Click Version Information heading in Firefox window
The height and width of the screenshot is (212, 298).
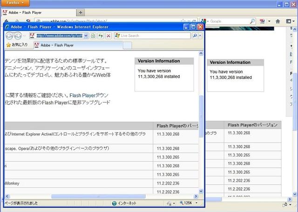pos(230,62)
